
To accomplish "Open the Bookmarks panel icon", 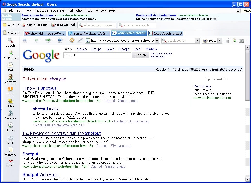I will 10,54.
